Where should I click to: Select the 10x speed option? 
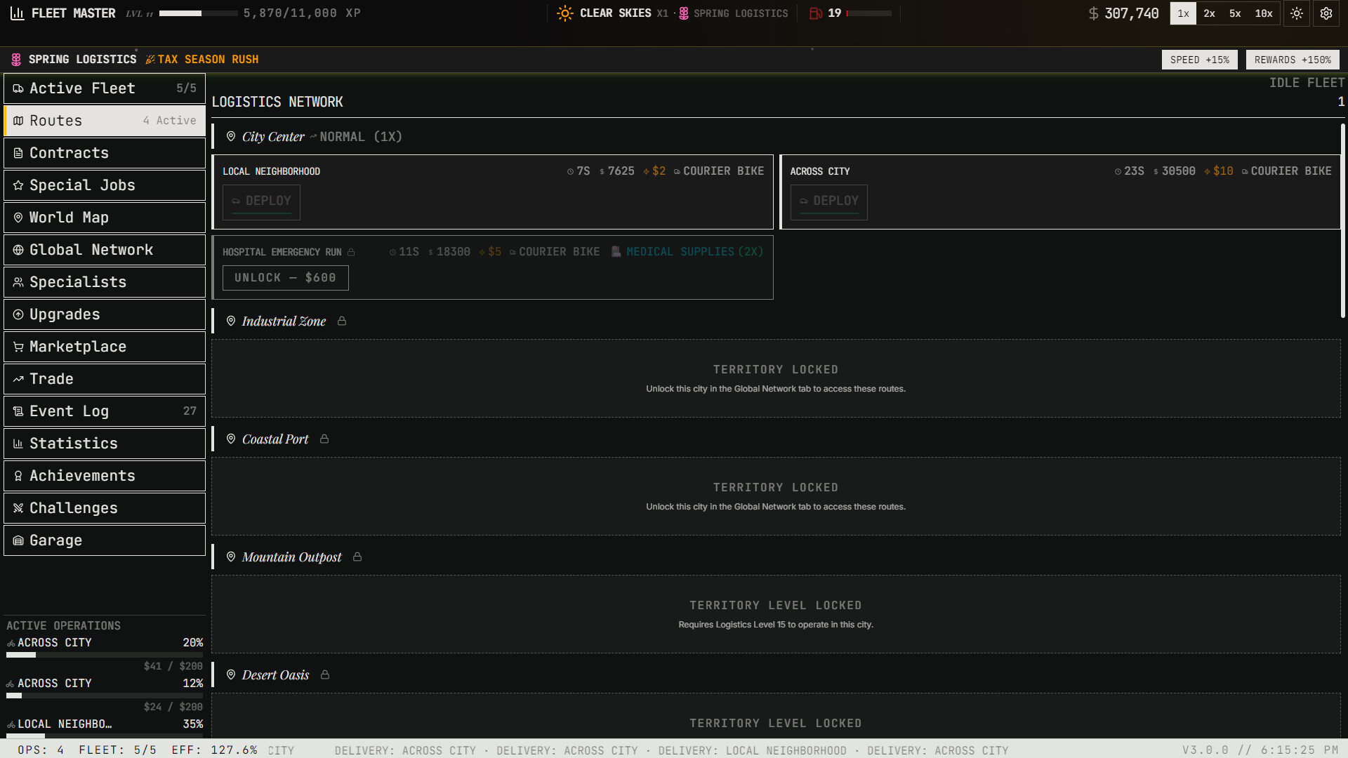[x=1264, y=13]
